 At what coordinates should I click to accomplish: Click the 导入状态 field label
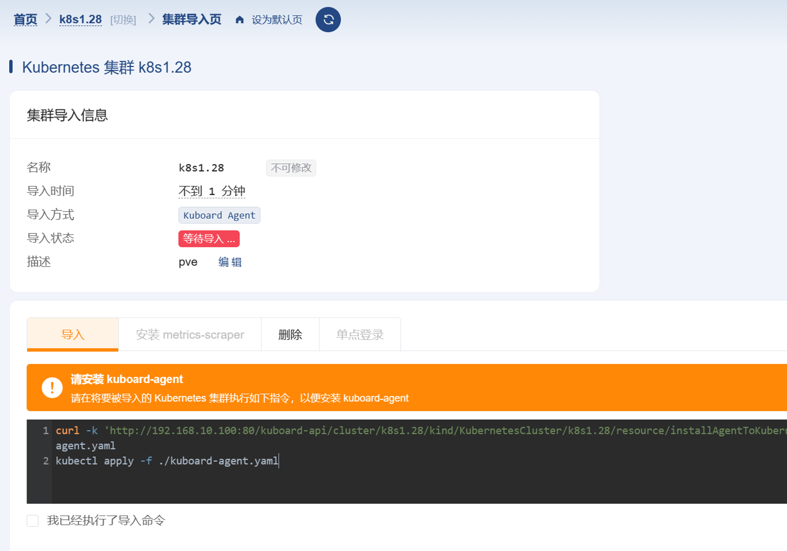[51, 238]
